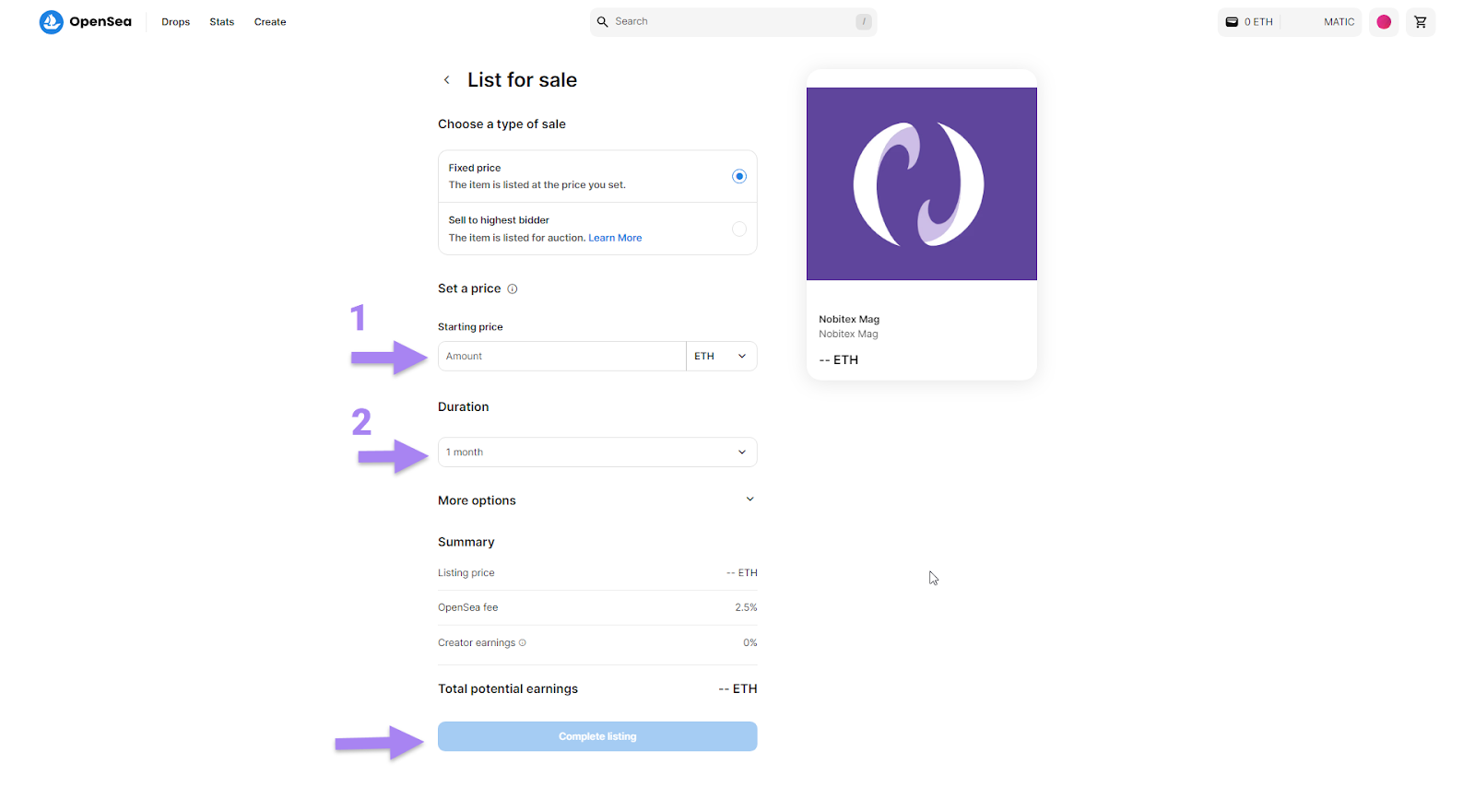The height and width of the screenshot is (799, 1475).
Task: Open the Create menu item
Action: point(270,22)
